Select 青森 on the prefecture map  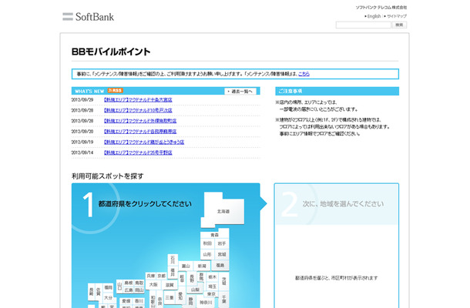[215, 234]
